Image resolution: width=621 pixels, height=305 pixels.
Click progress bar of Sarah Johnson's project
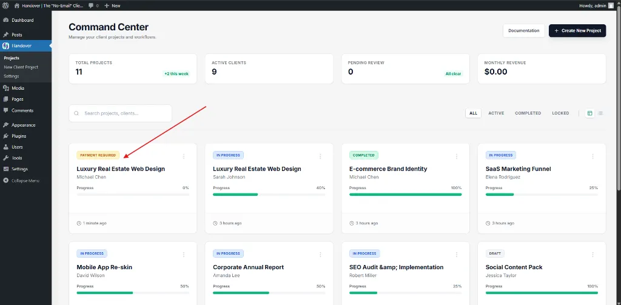[x=269, y=195]
